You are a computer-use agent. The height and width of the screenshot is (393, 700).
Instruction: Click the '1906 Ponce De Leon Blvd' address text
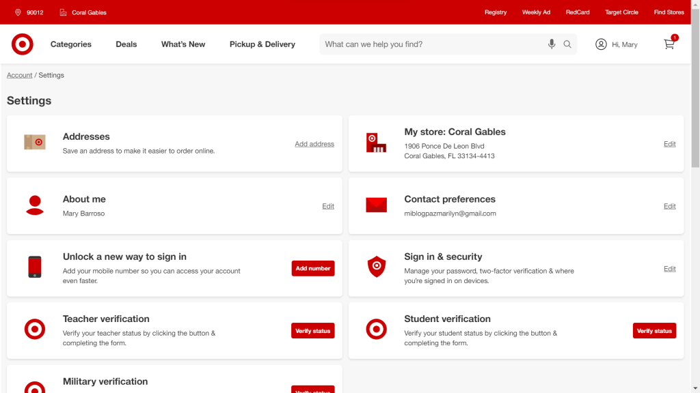pos(444,146)
